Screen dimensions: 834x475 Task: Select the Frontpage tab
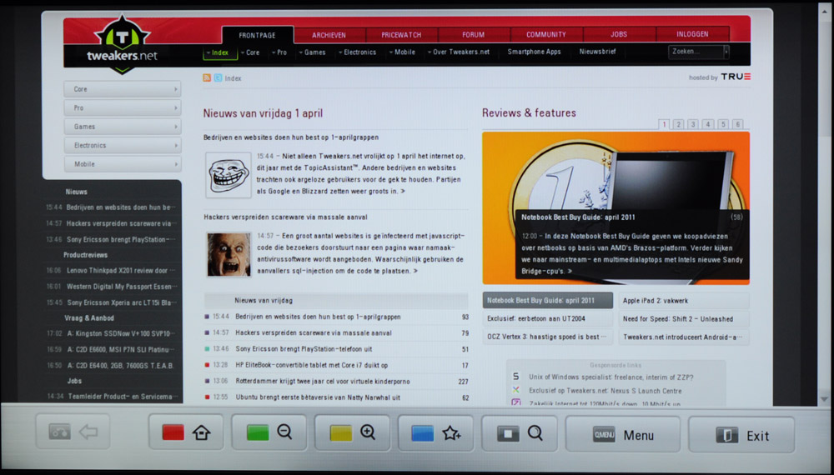click(258, 35)
